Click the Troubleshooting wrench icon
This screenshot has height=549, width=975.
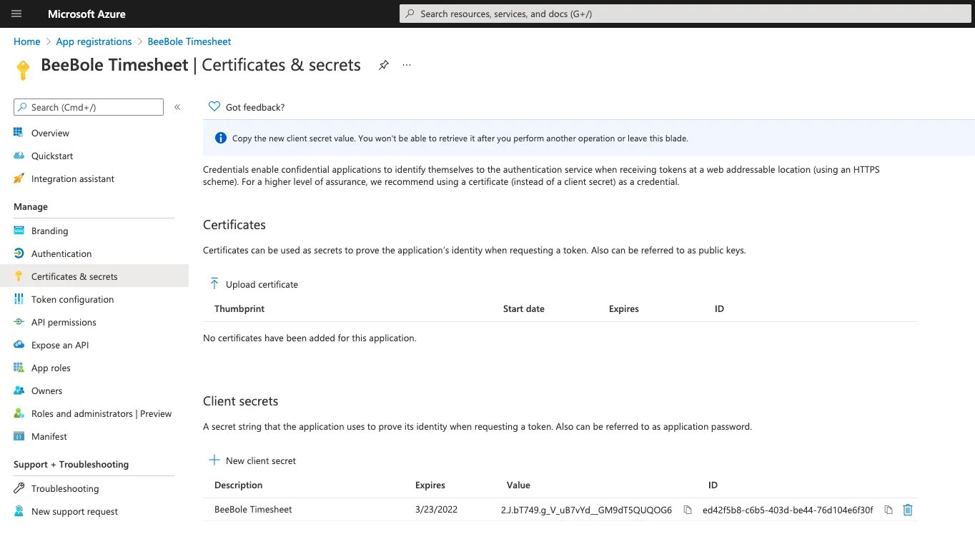tap(19, 488)
